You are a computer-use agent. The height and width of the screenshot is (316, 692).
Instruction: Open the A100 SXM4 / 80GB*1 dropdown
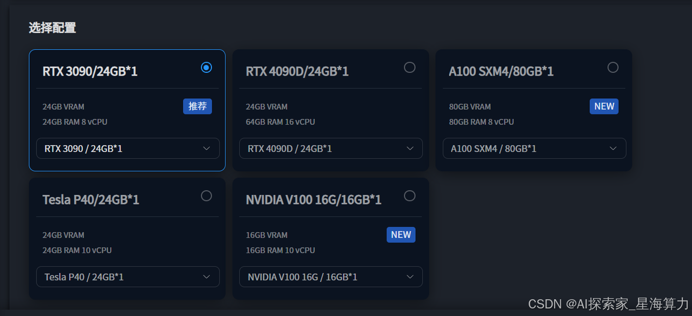pyautogui.click(x=534, y=149)
